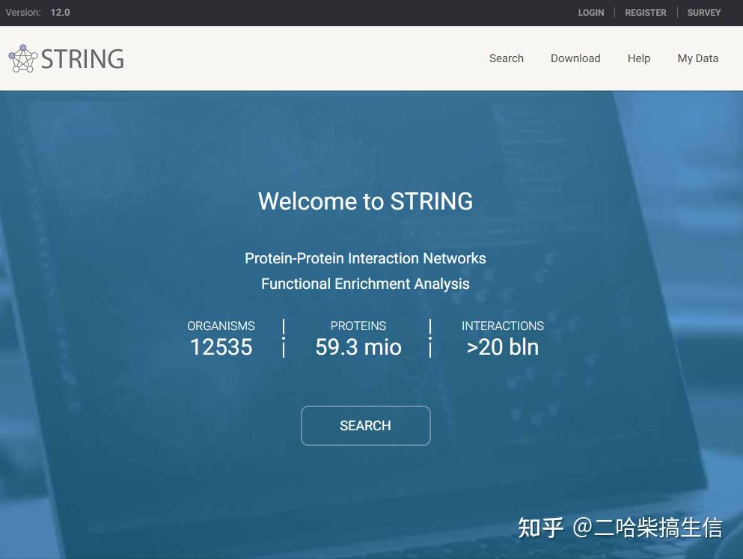
Task: Open the Download menu item
Action: pos(575,58)
